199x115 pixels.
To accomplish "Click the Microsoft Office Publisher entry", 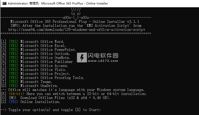I will (x=46, y=62).
